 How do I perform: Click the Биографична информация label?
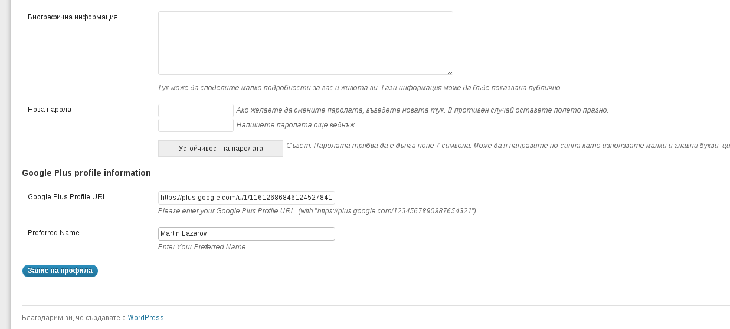click(73, 17)
